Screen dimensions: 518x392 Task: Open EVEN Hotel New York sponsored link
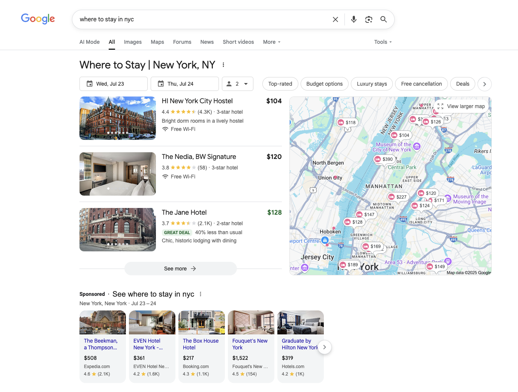point(148,344)
